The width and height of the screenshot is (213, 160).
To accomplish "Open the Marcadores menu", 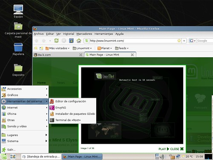I will pos(84,34).
